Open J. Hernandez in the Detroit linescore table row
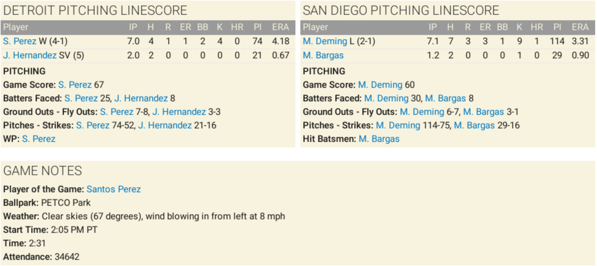Screen dimensions: 597x266 click(30, 55)
